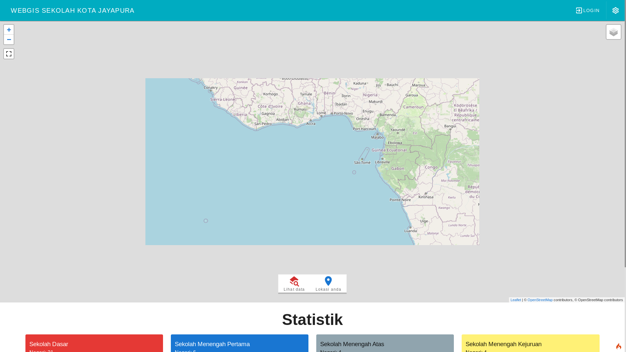The image size is (626, 352).
Task: Click the LOGIN button
Action: [x=588, y=10]
